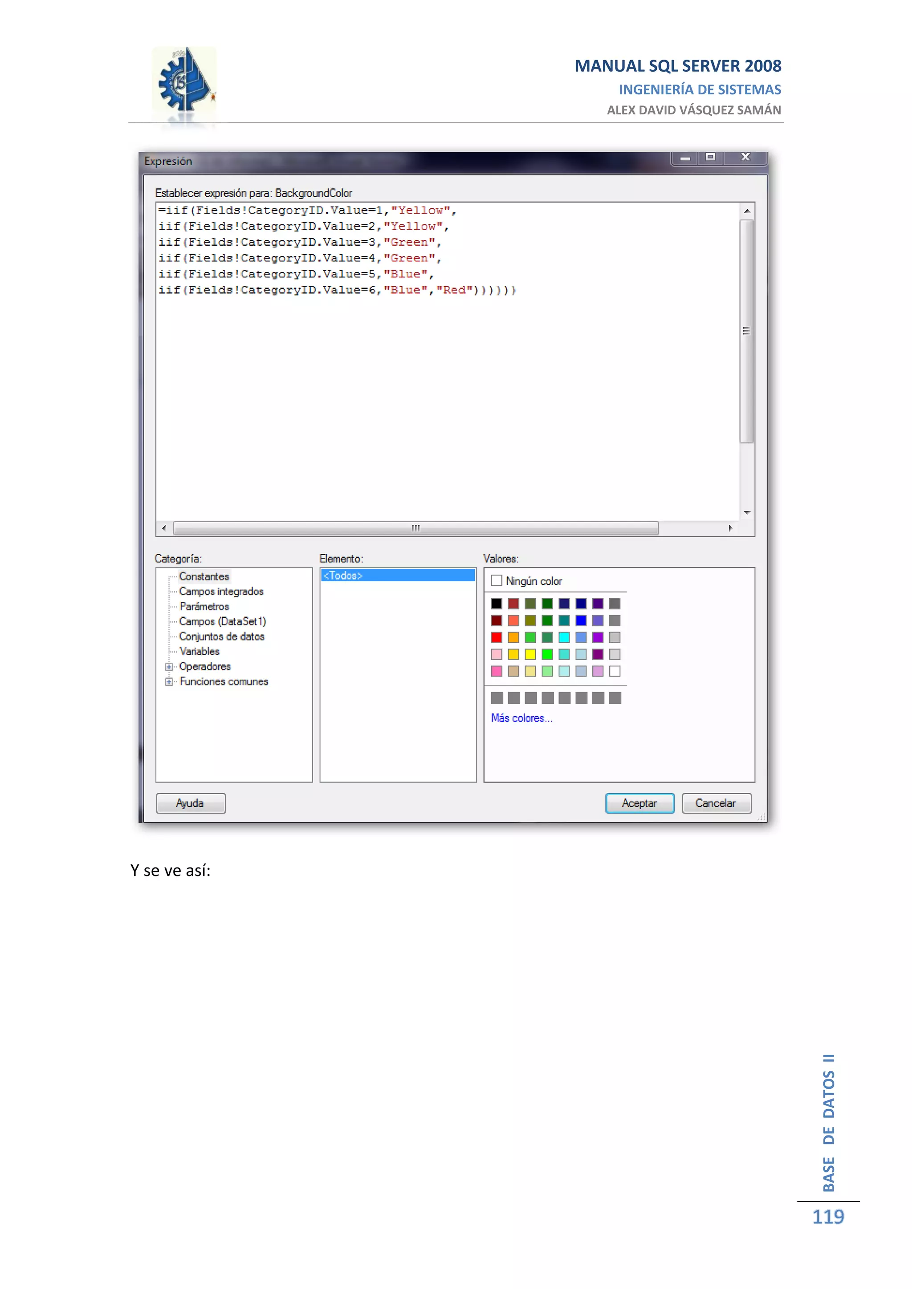
Task: Select Variables category
Action: point(199,652)
